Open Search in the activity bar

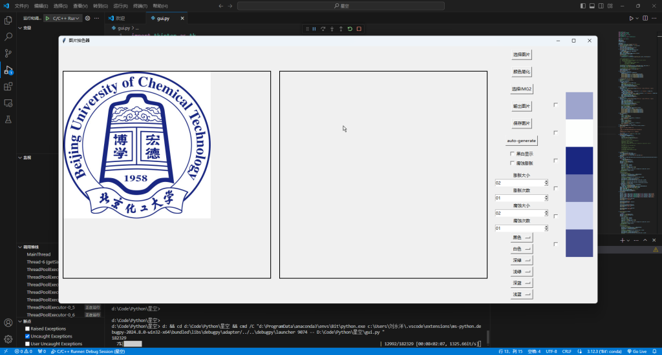click(8, 37)
